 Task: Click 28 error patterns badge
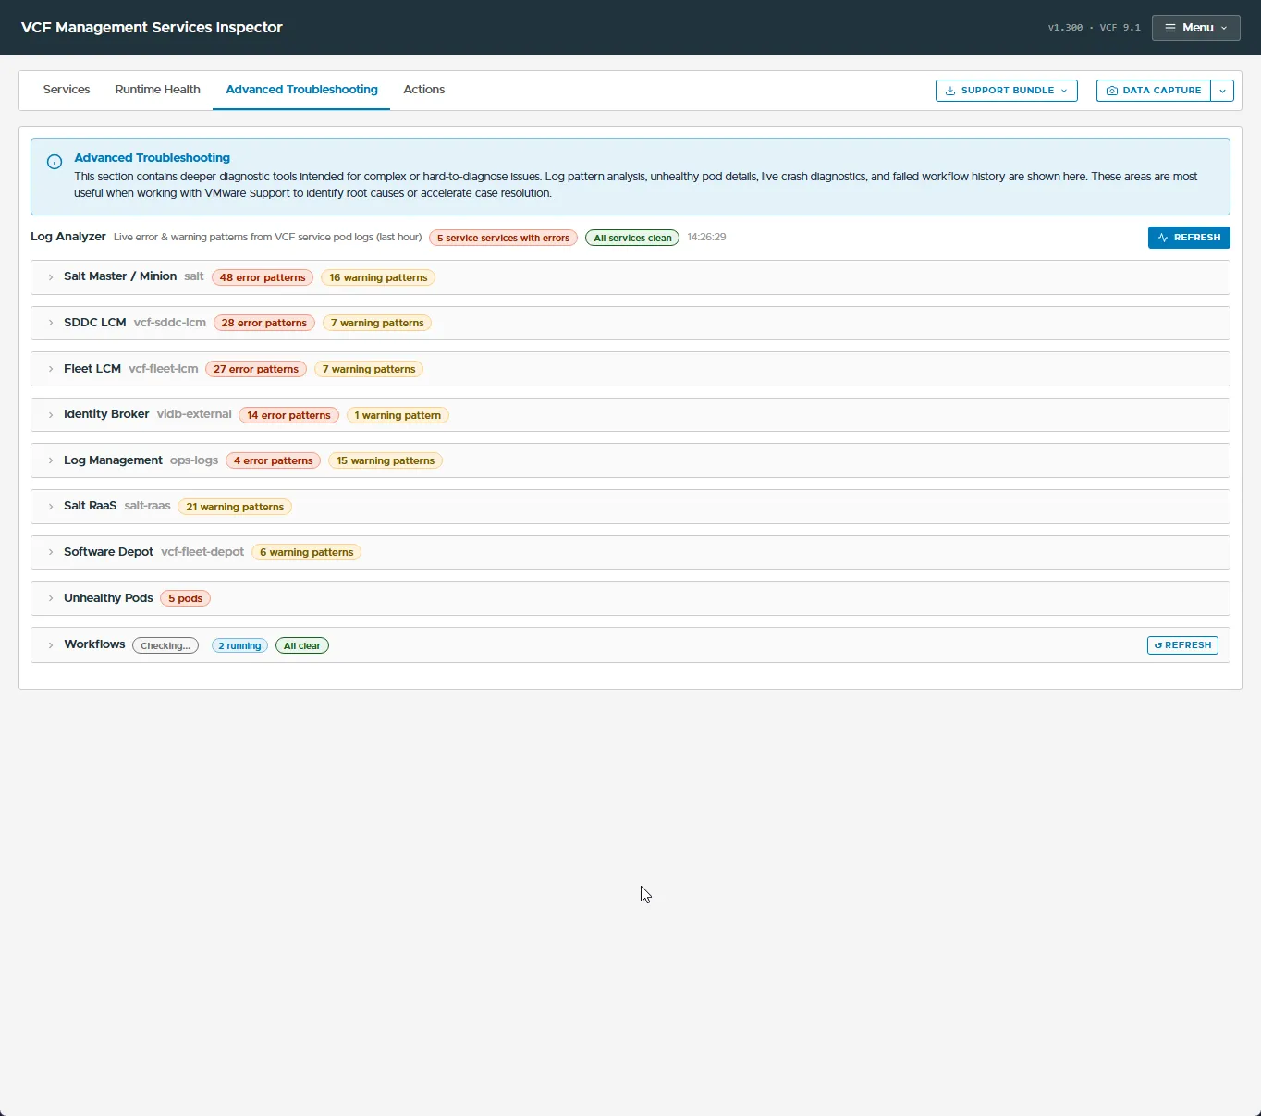[x=264, y=323]
